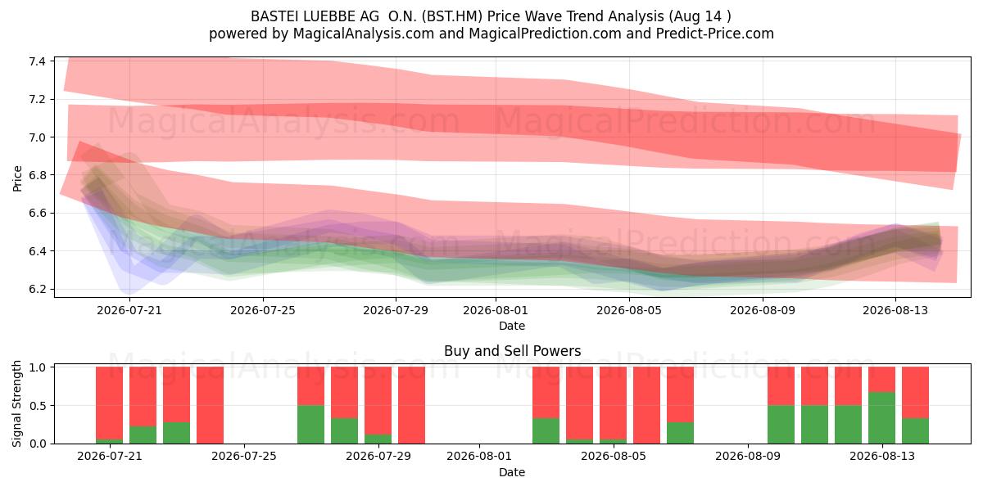The width and height of the screenshot is (983, 491).
Task: Click the 0.0 tick on the Signal Strength axis
Action: click(x=38, y=444)
